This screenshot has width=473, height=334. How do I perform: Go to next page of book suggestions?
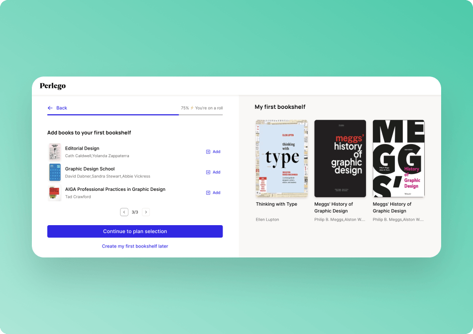(x=146, y=212)
